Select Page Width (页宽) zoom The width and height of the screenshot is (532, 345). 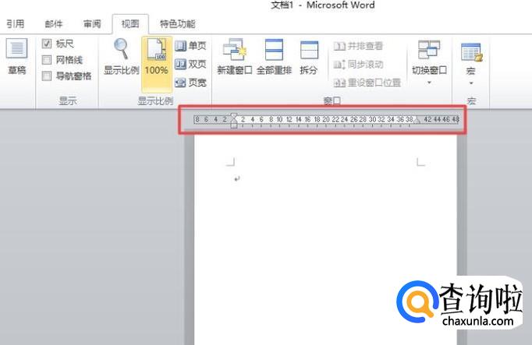tap(191, 82)
